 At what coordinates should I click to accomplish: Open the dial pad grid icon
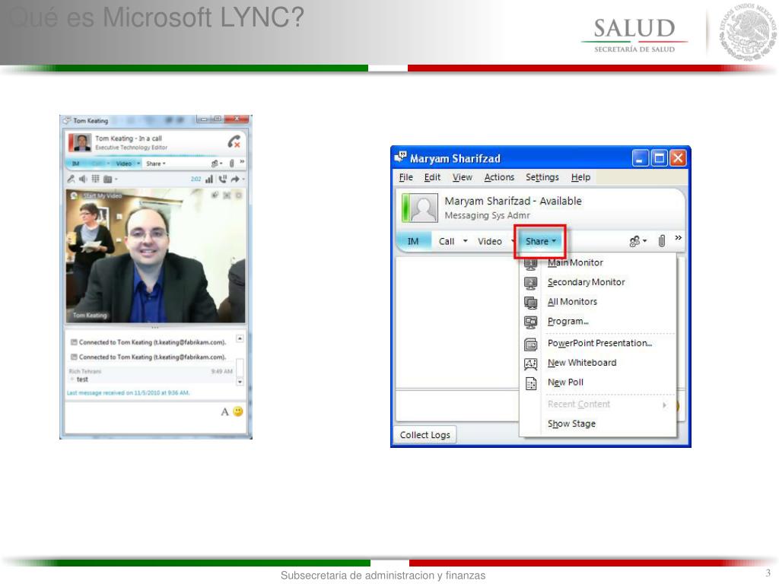tap(95, 179)
